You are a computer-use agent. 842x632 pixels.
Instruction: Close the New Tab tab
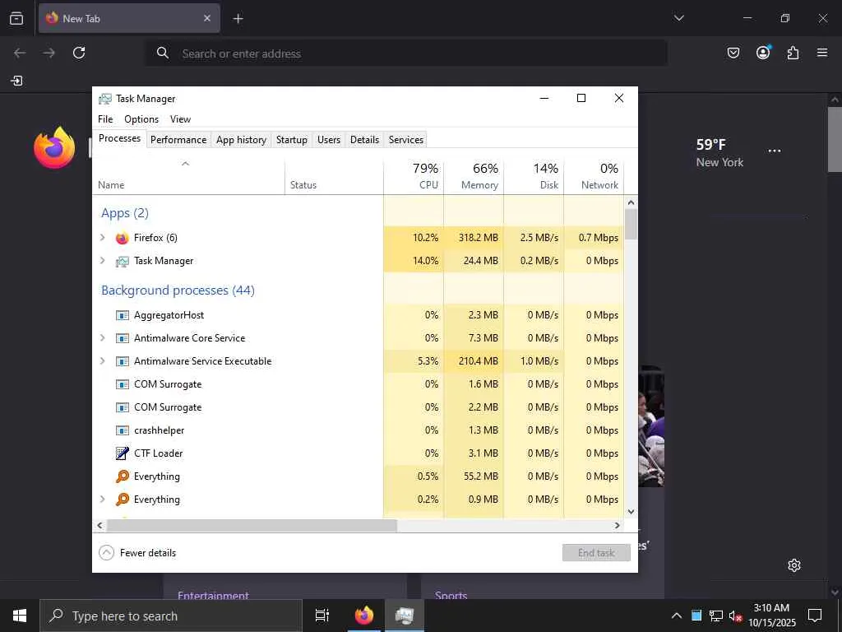[x=207, y=18]
